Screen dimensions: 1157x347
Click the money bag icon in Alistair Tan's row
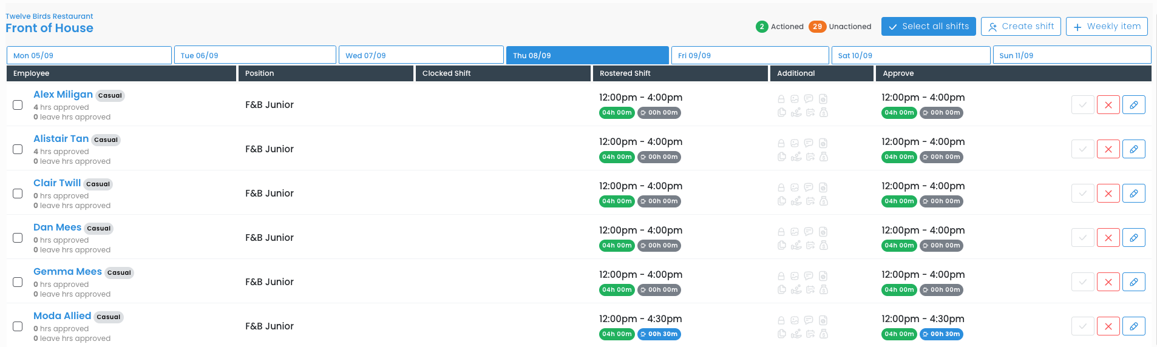pyautogui.click(x=824, y=157)
